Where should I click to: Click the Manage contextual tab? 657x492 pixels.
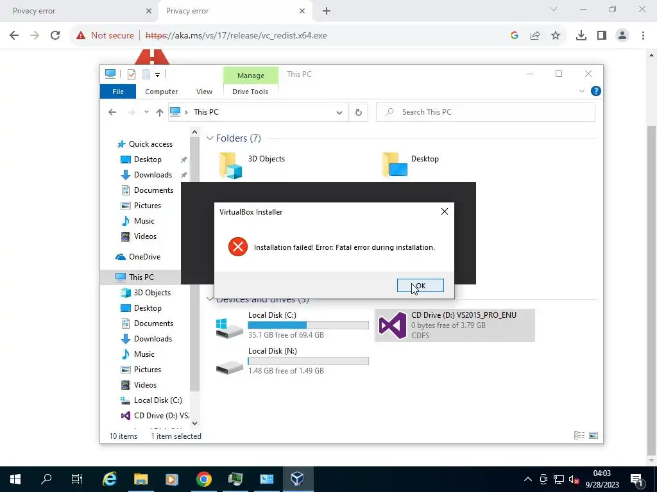tap(251, 76)
